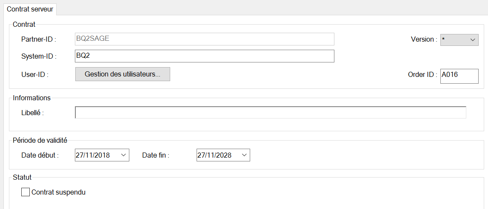The height and width of the screenshot is (209, 488).
Task: Focus the Libellé text field
Action: coord(270,113)
